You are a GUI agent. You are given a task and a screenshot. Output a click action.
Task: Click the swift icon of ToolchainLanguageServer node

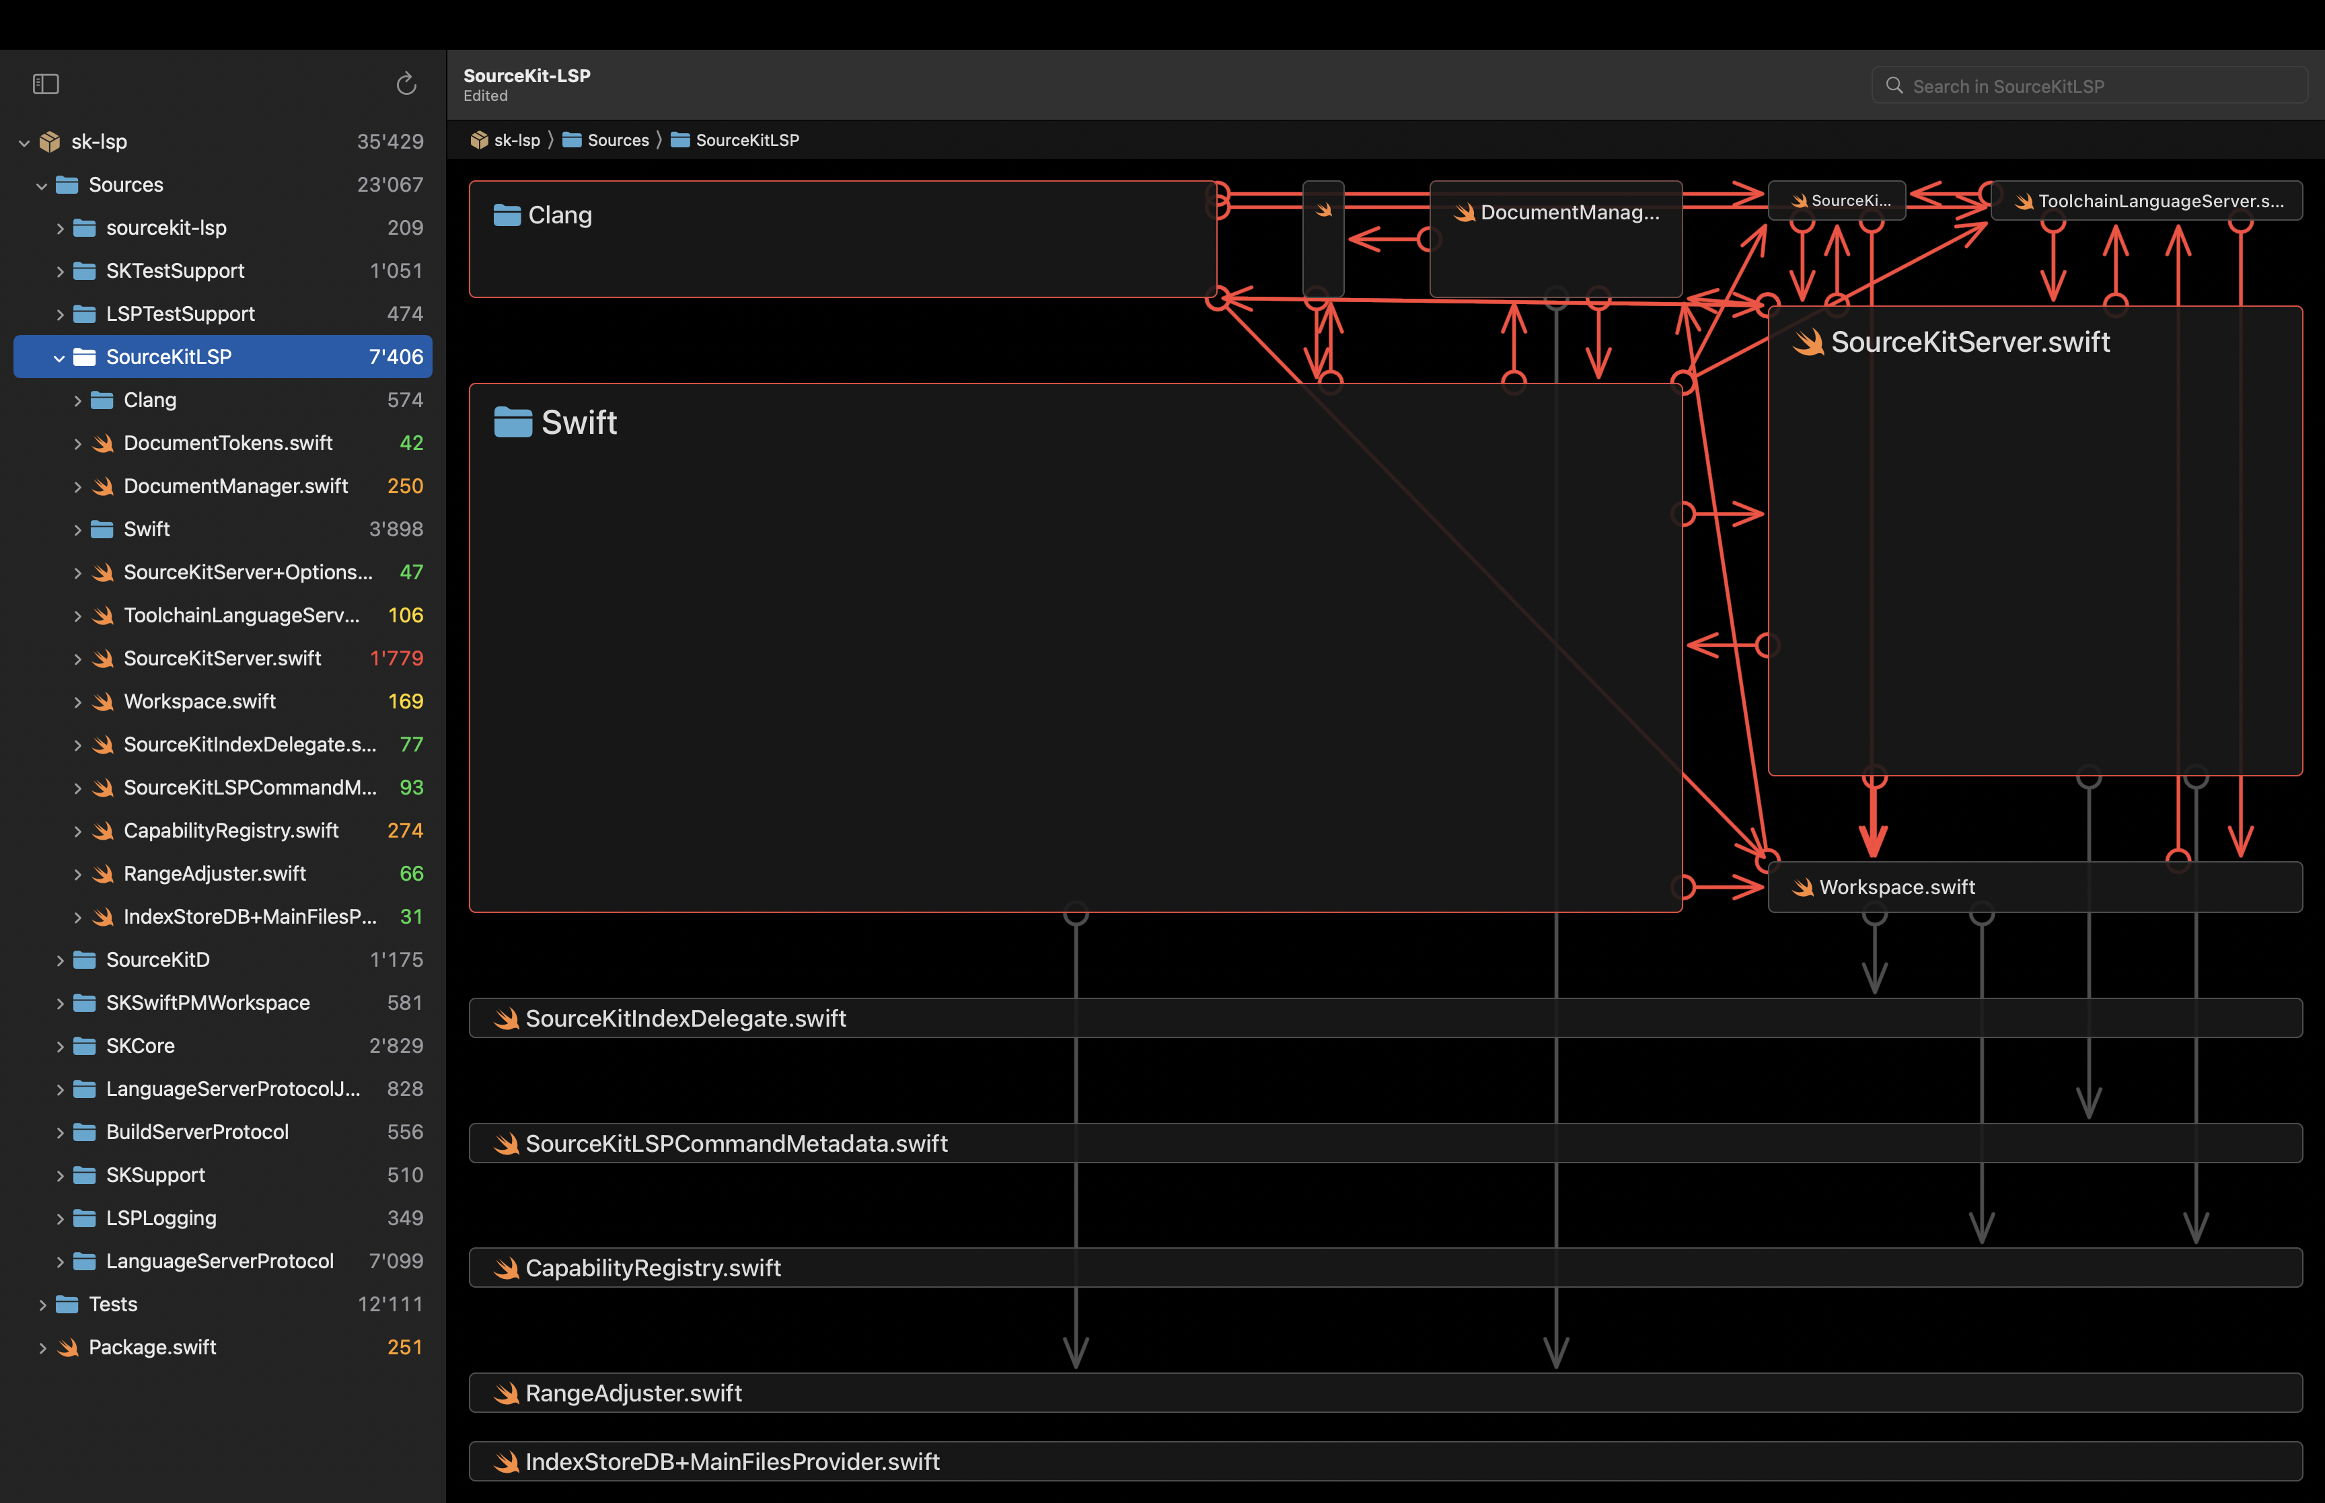[x=2024, y=201]
